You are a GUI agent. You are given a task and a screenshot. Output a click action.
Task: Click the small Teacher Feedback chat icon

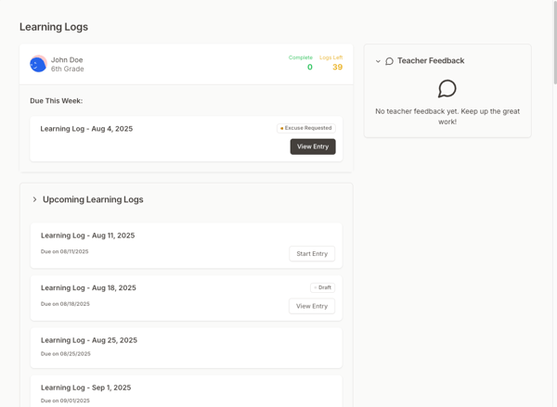[x=389, y=61]
